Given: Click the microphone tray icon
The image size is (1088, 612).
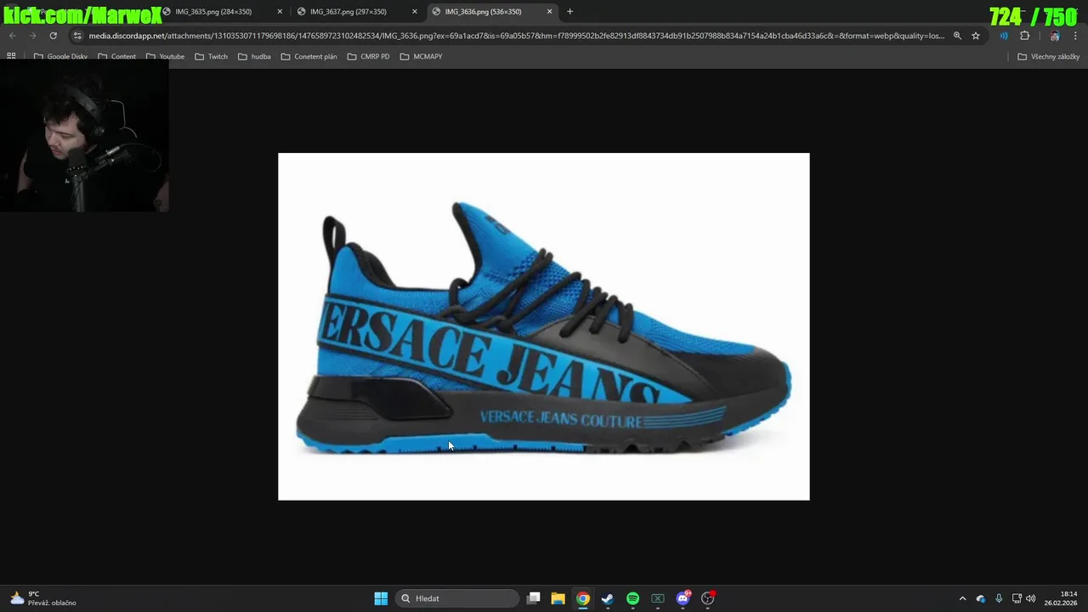Looking at the screenshot, I should pyautogui.click(x=999, y=598).
